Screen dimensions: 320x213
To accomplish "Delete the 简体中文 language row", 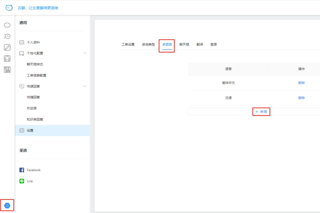I will [x=301, y=83].
